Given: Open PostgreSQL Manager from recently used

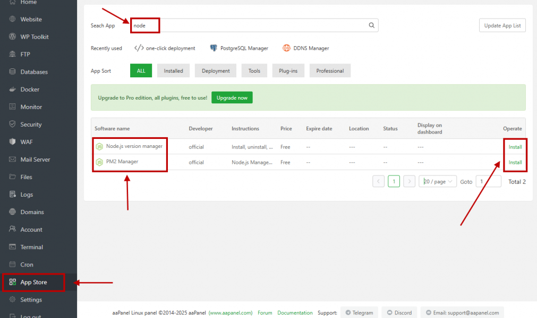Looking at the screenshot, I should 239,48.
